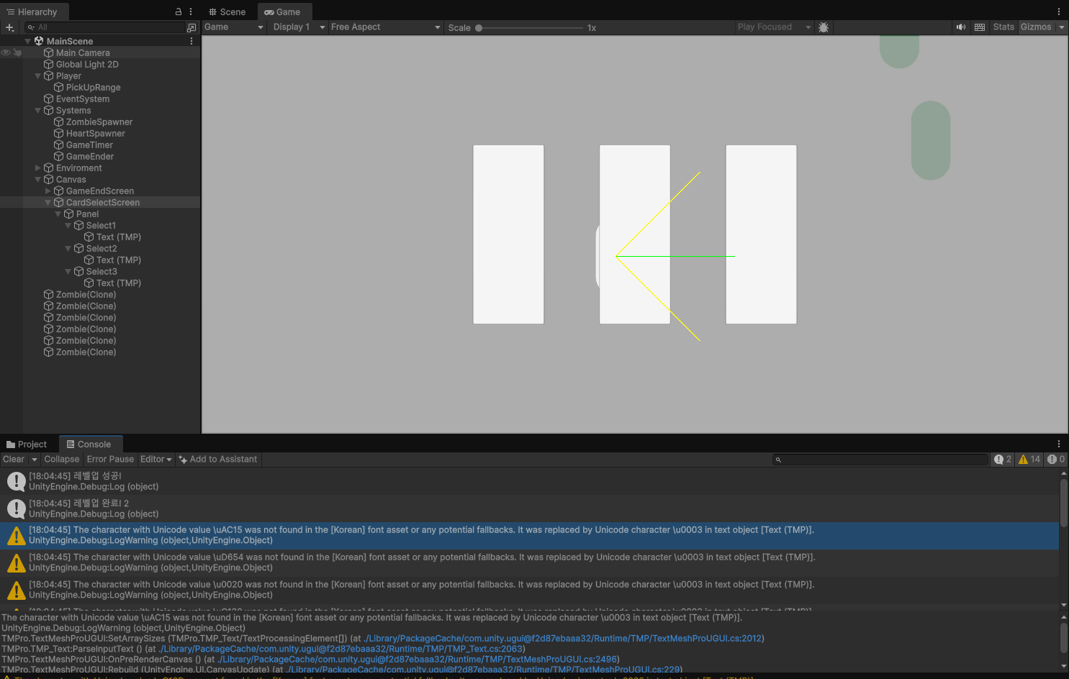Toggle the error count filter showing 0
This screenshot has width=1069, height=679.
(x=1056, y=459)
